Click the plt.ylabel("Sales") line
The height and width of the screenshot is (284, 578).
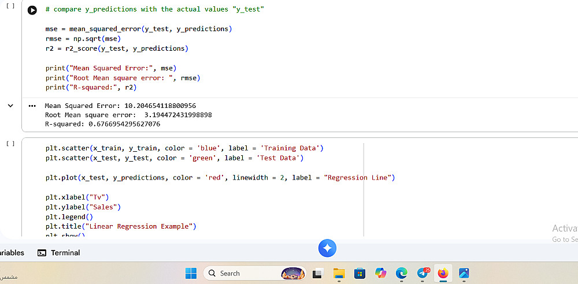83,207
